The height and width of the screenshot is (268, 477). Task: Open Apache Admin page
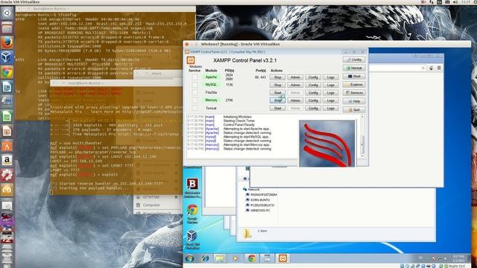click(x=295, y=77)
